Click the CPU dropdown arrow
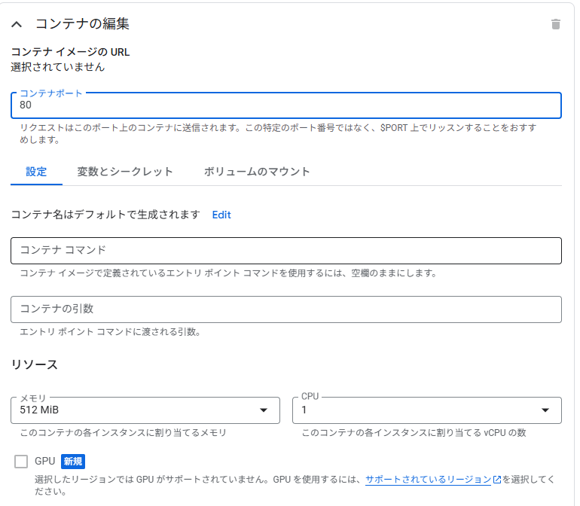 click(545, 410)
